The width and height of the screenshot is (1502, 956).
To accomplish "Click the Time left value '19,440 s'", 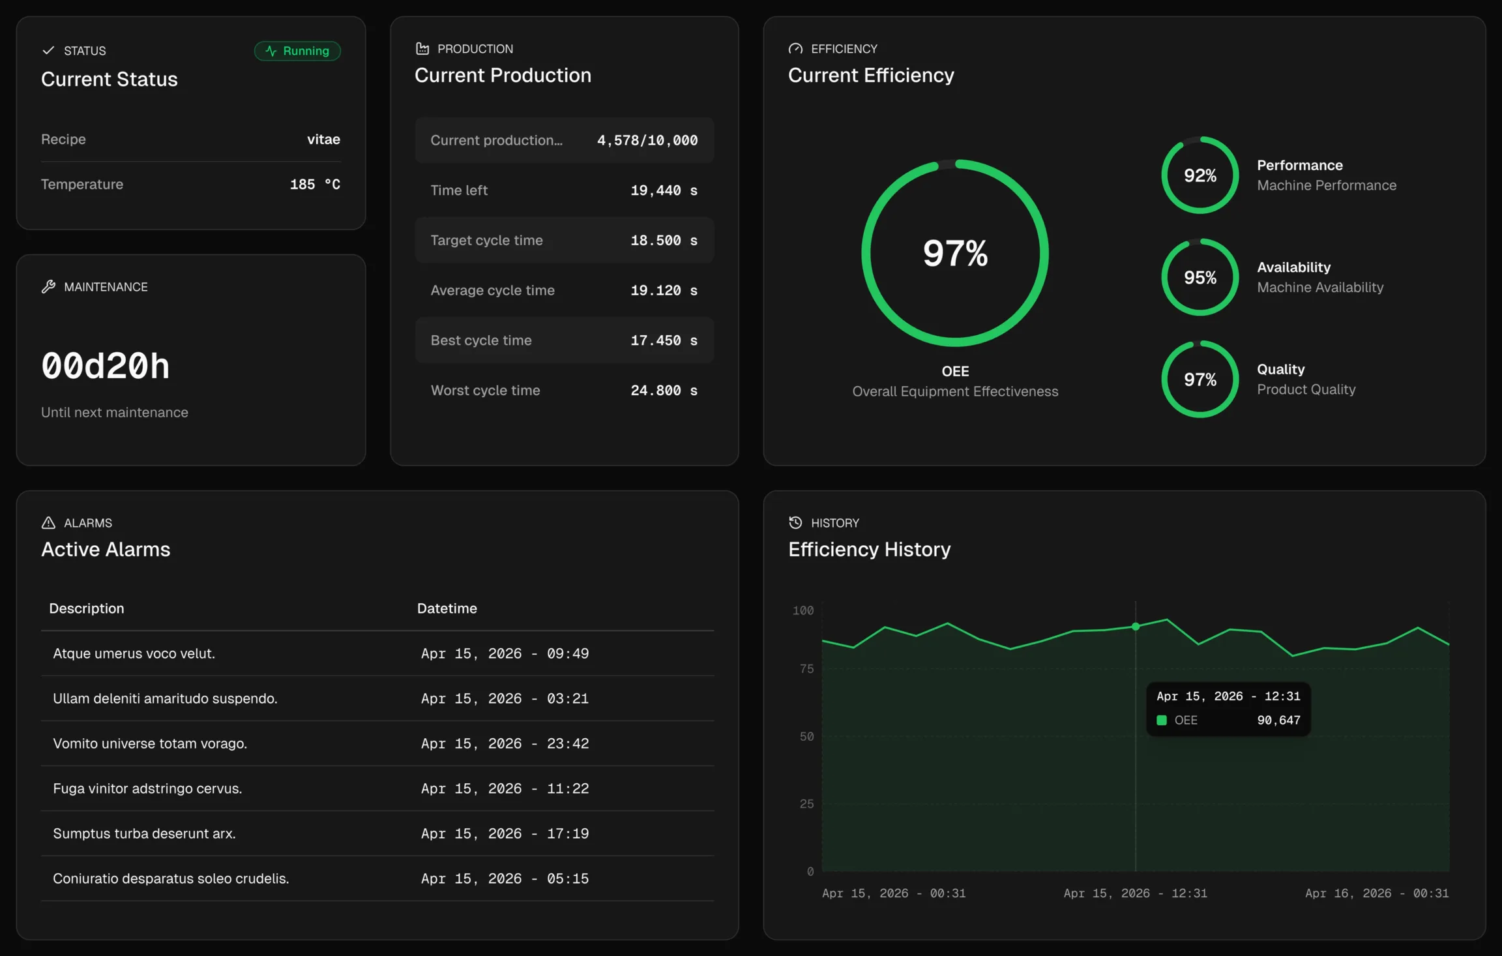I will point(664,190).
